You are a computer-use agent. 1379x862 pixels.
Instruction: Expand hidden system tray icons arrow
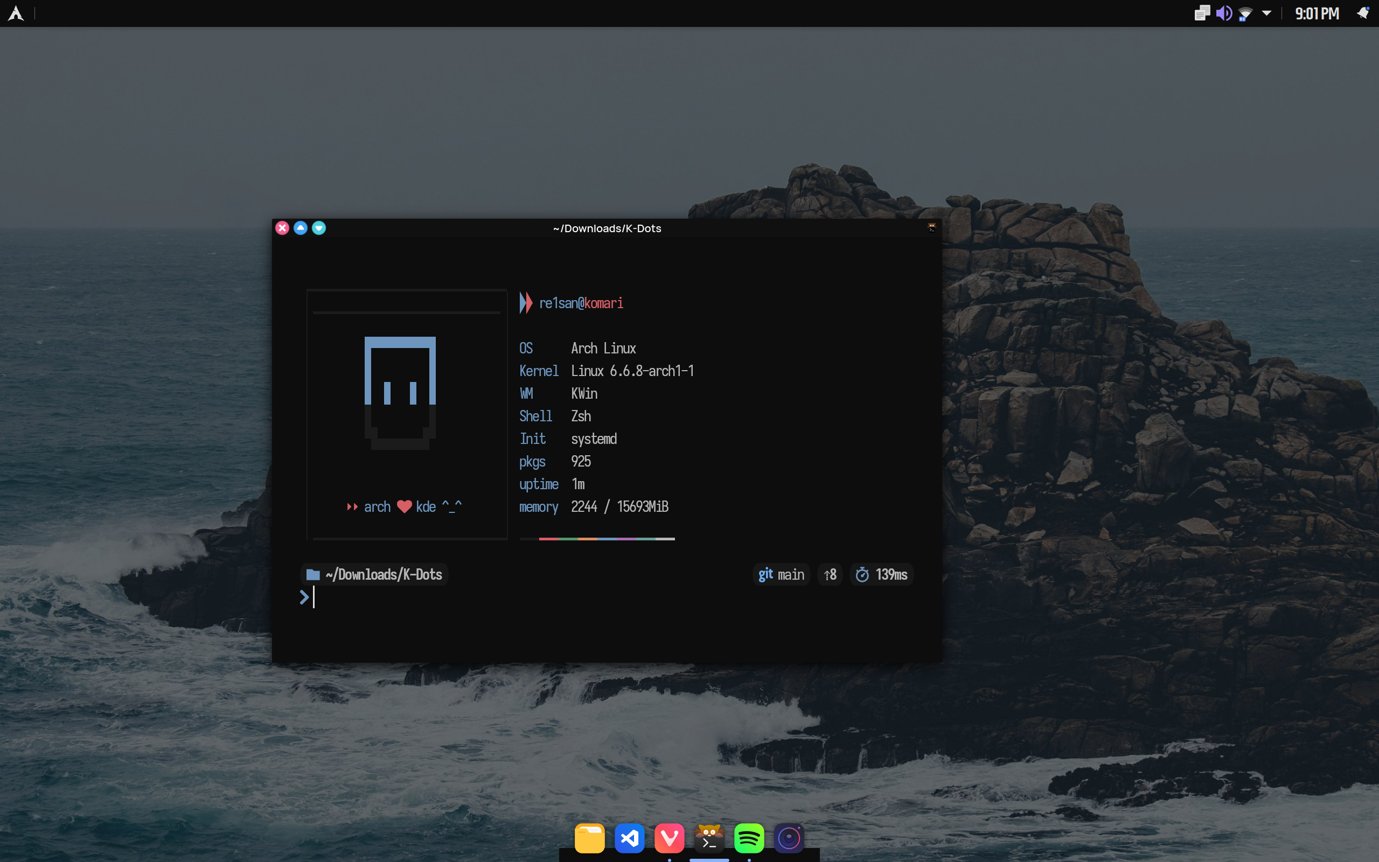pos(1266,13)
